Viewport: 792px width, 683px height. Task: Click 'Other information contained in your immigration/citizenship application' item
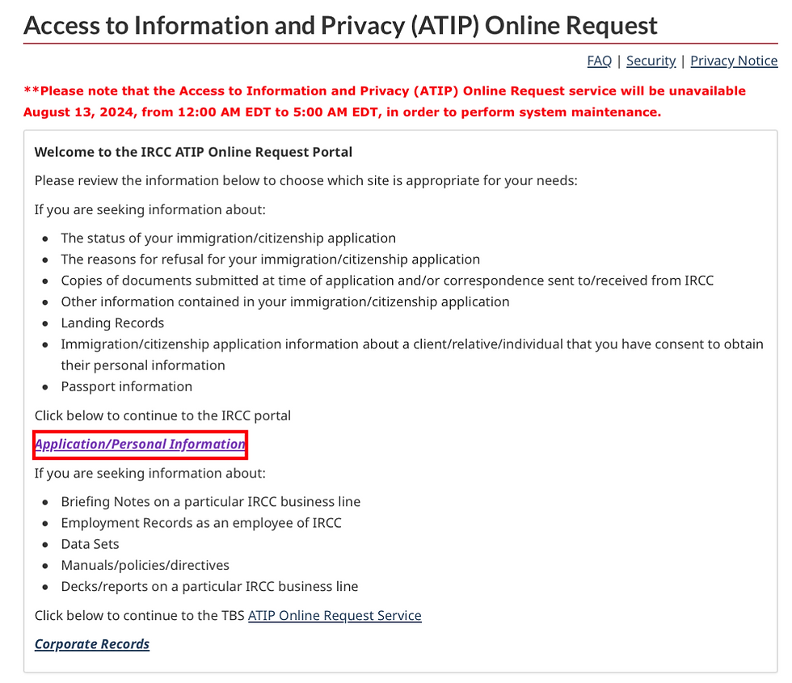pos(285,301)
